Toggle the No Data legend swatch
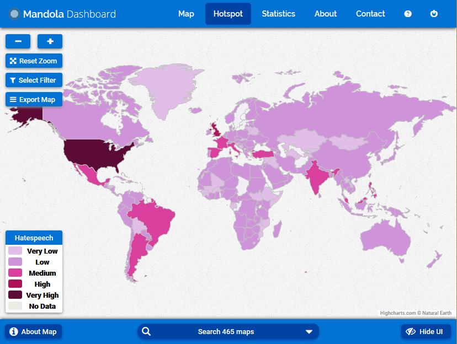This screenshot has width=457, height=344. coord(15,306)
